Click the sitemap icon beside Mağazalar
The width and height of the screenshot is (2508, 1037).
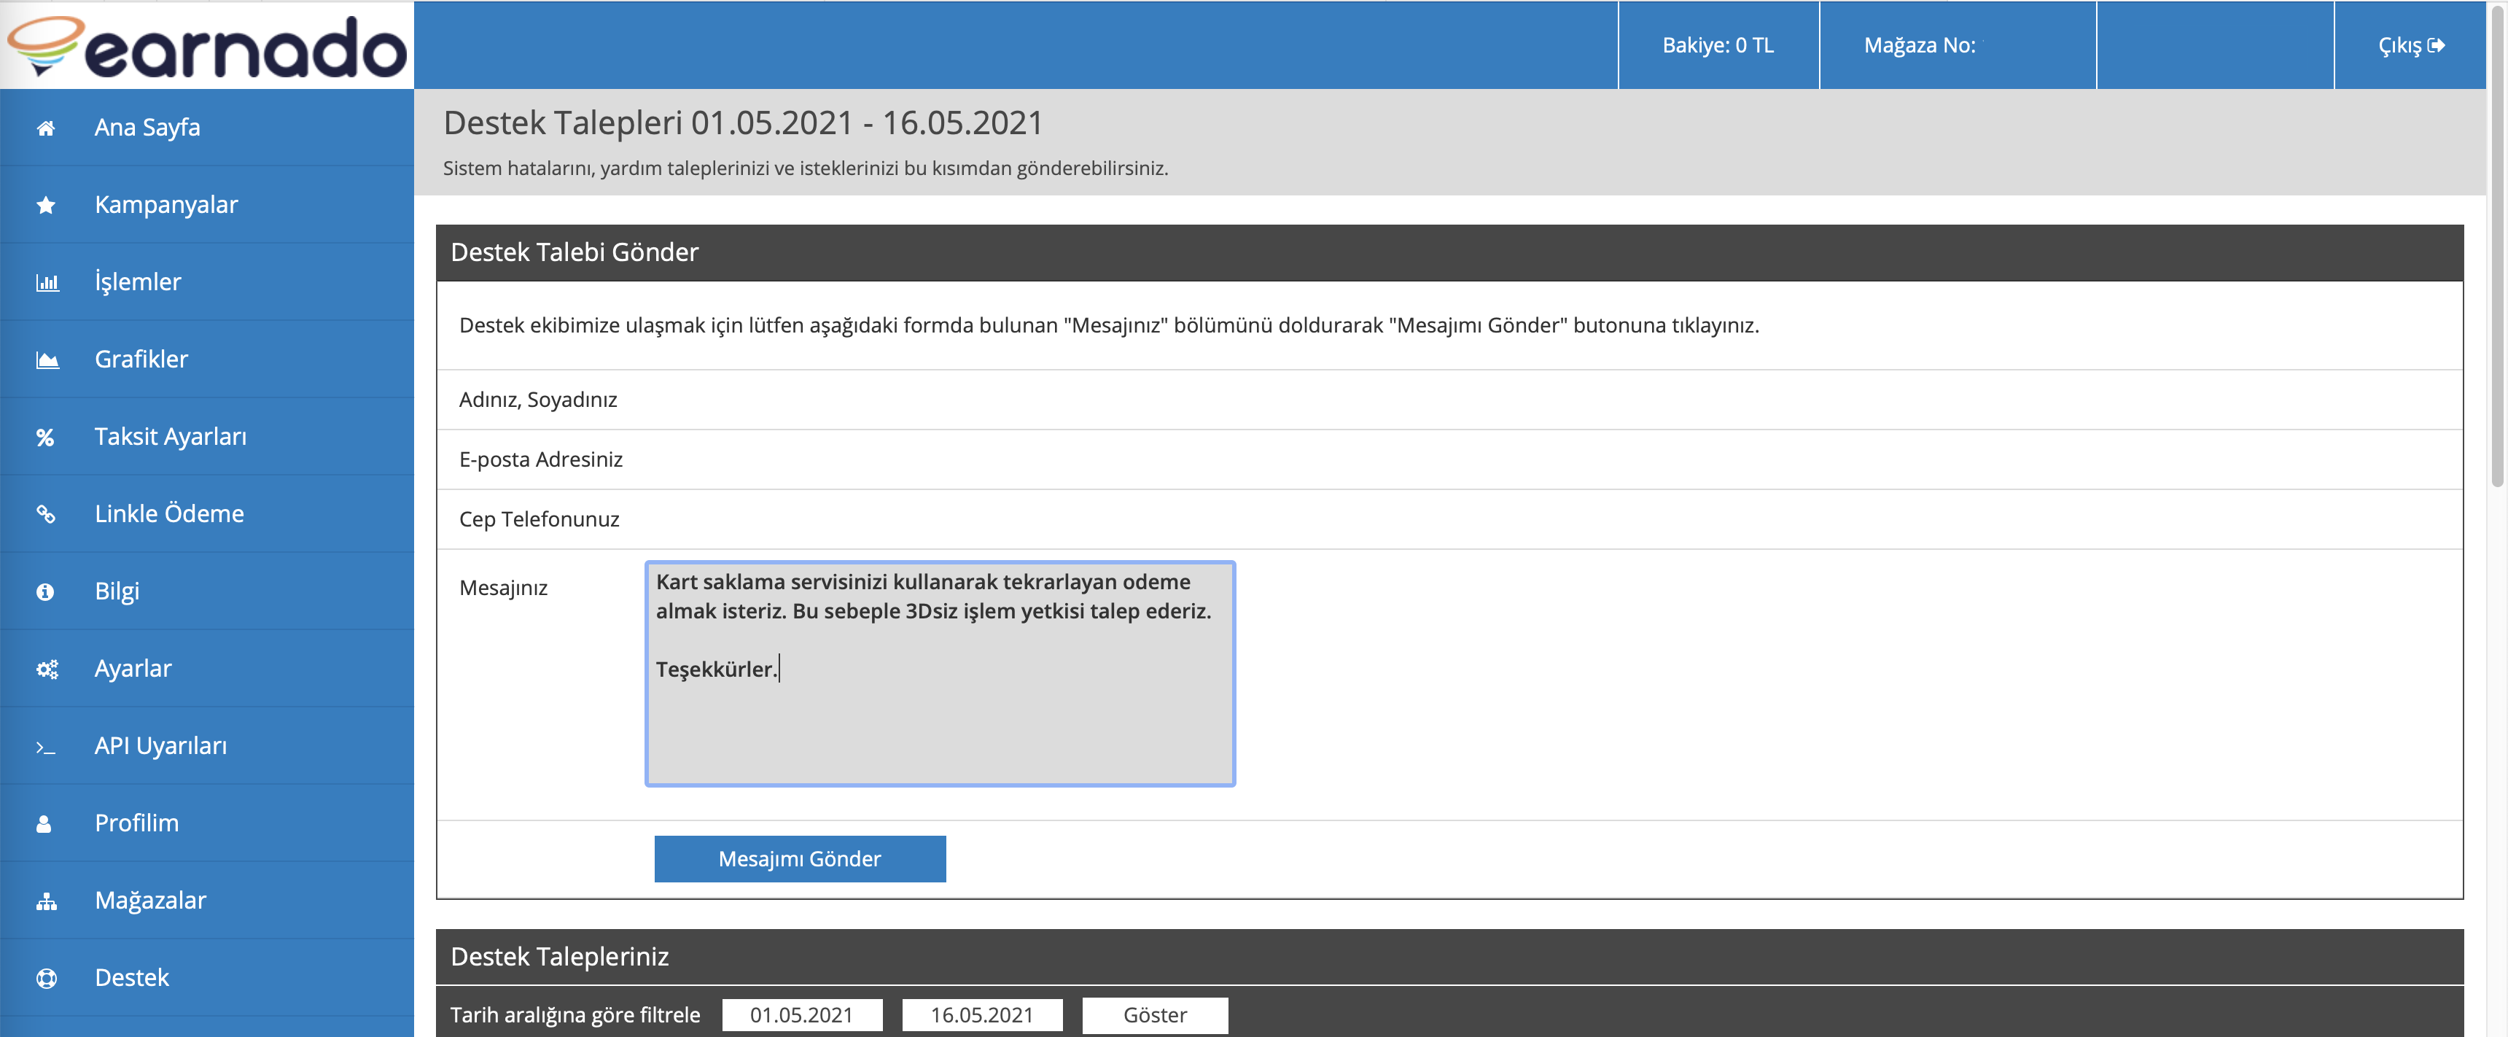click(x=47, y=901)
